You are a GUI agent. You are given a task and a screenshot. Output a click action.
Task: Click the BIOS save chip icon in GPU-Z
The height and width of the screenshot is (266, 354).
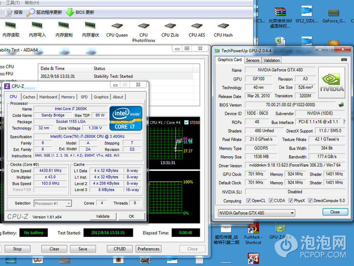tap(341, 105)
